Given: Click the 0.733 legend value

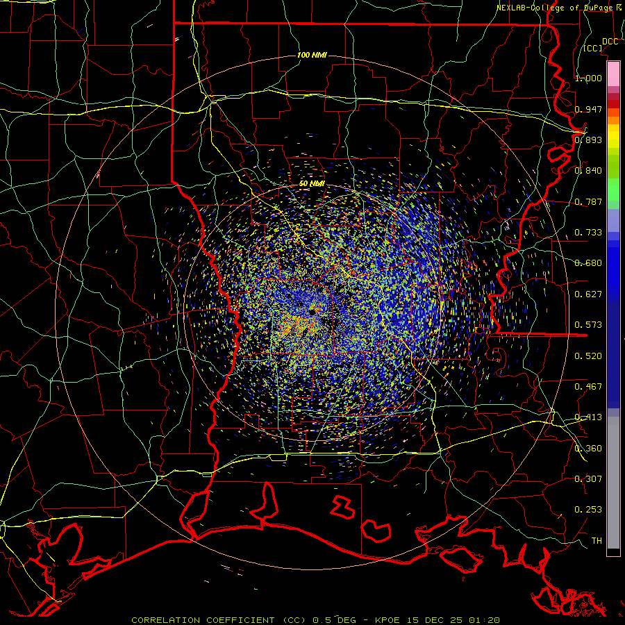Looking at the screenshot, I should 588,232.
